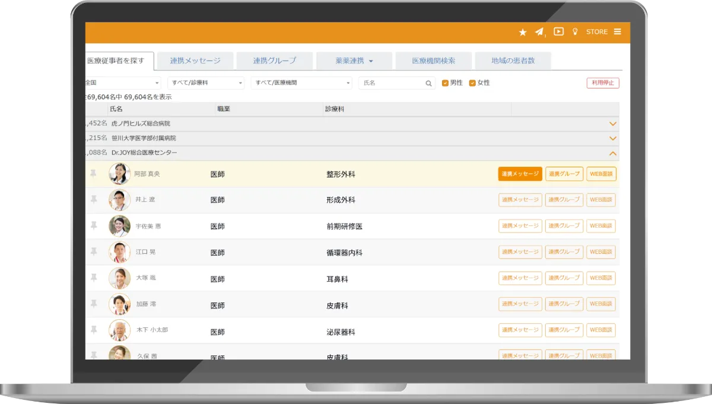
Task: Click the lightbulb tips icon
Action: click(575, 32)
